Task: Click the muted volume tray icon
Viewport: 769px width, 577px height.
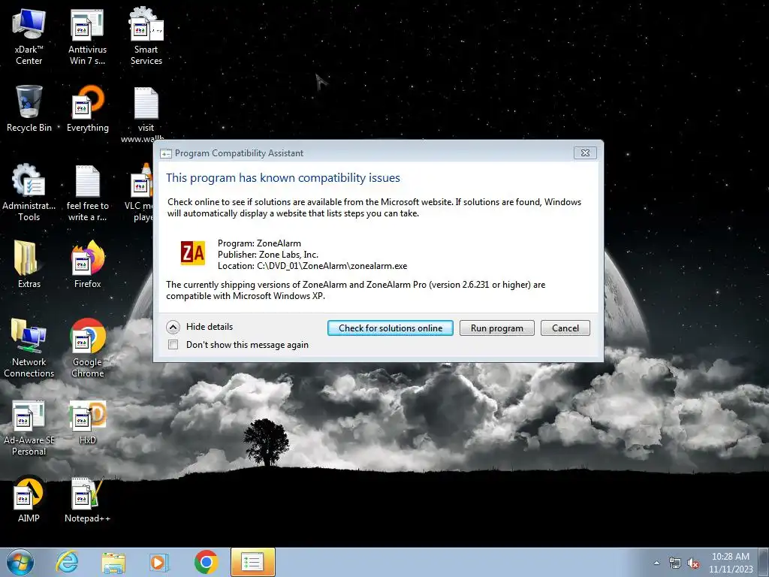Action: coord(693,563)
